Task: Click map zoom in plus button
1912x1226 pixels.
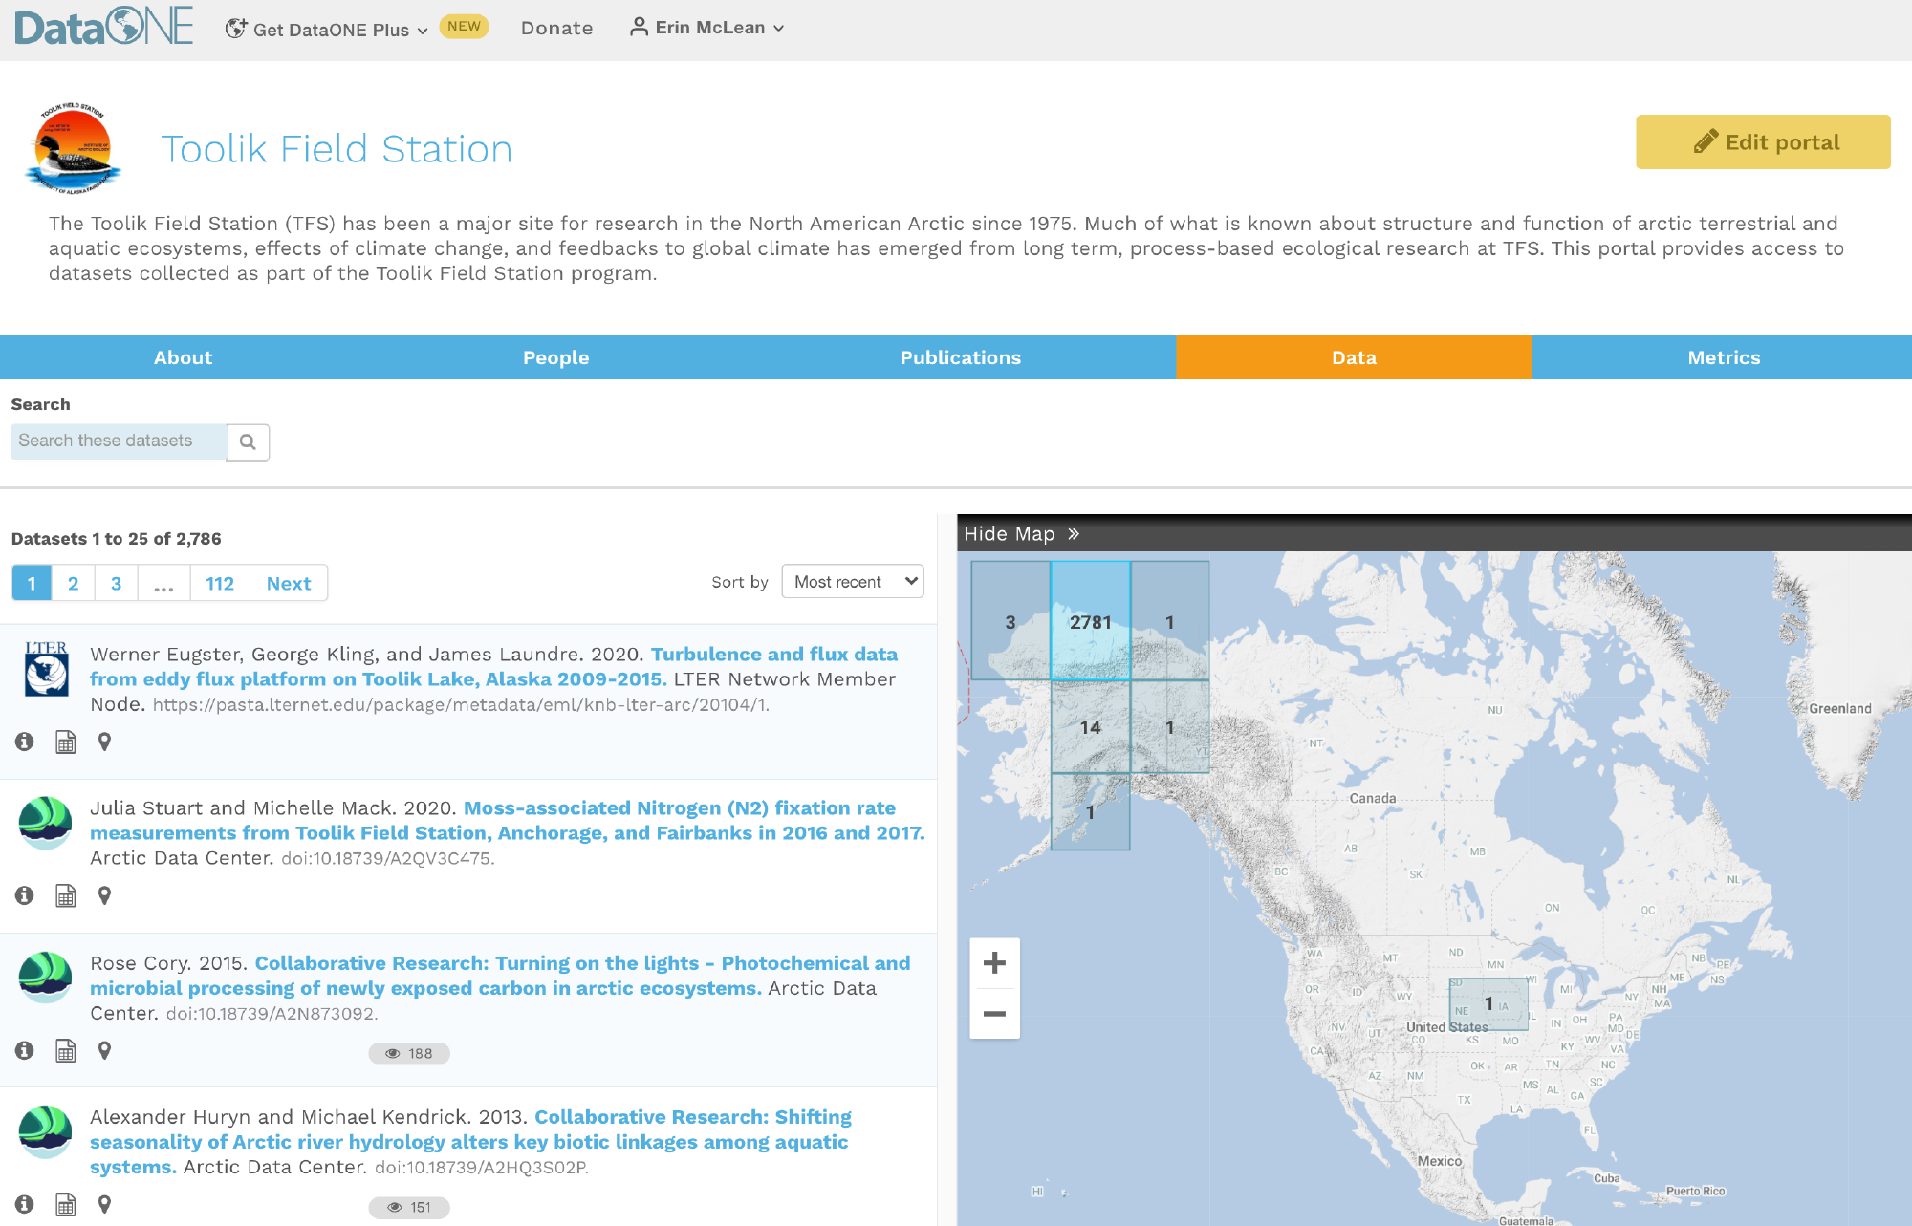Action: 994,963
